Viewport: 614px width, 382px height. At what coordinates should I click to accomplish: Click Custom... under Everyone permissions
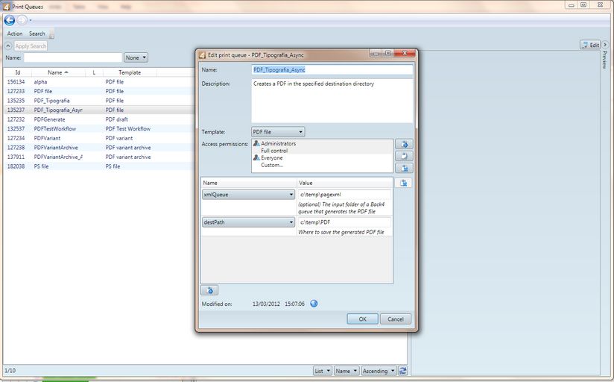272,165
